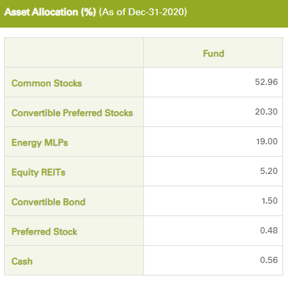This screenshot has height=281, width=288.
Task: Select the Convertible Bond row label
Action: 48,202
